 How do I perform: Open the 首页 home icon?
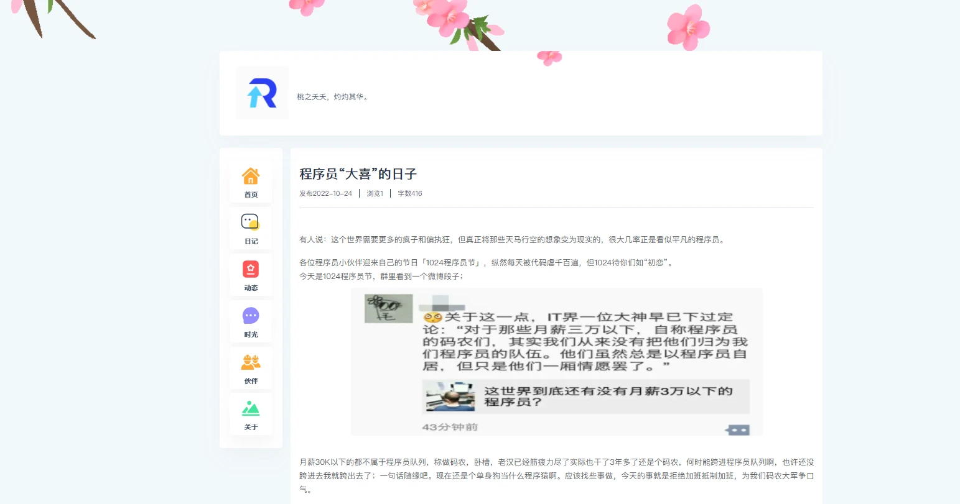click(x=251, y=176)
